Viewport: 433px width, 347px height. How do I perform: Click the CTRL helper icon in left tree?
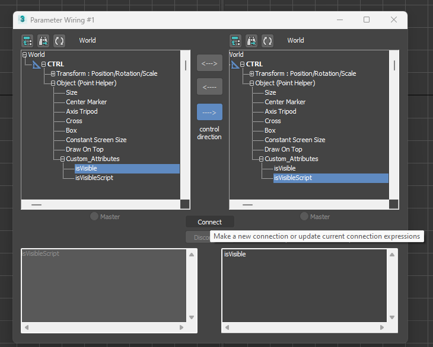click(36, 64)
